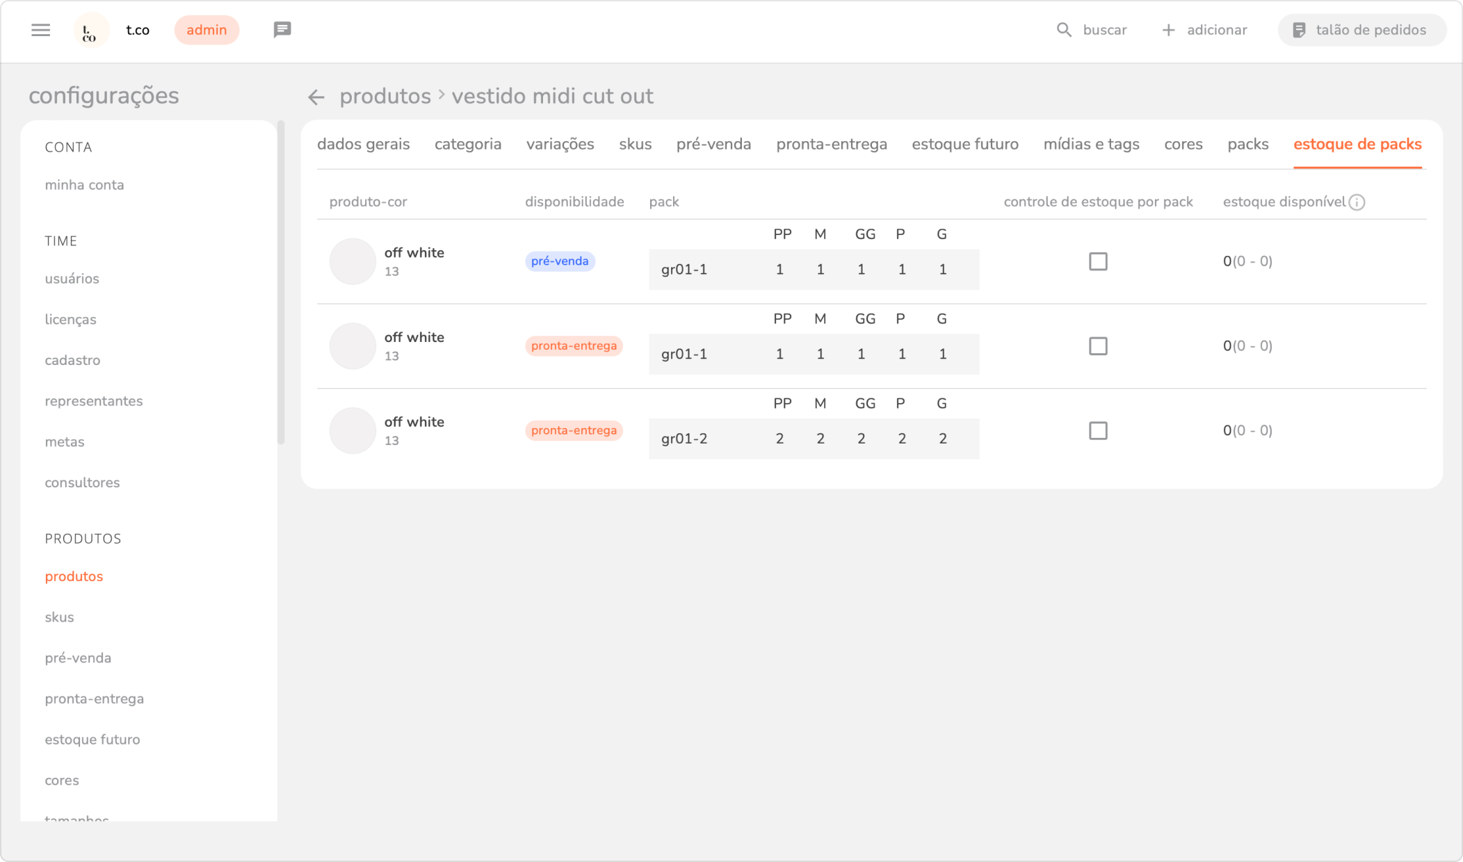The height and width of the screenshot is (862, 1463).
Task: Open estoque futuro in sidebar menu
Action: click(x=92, y=740)
